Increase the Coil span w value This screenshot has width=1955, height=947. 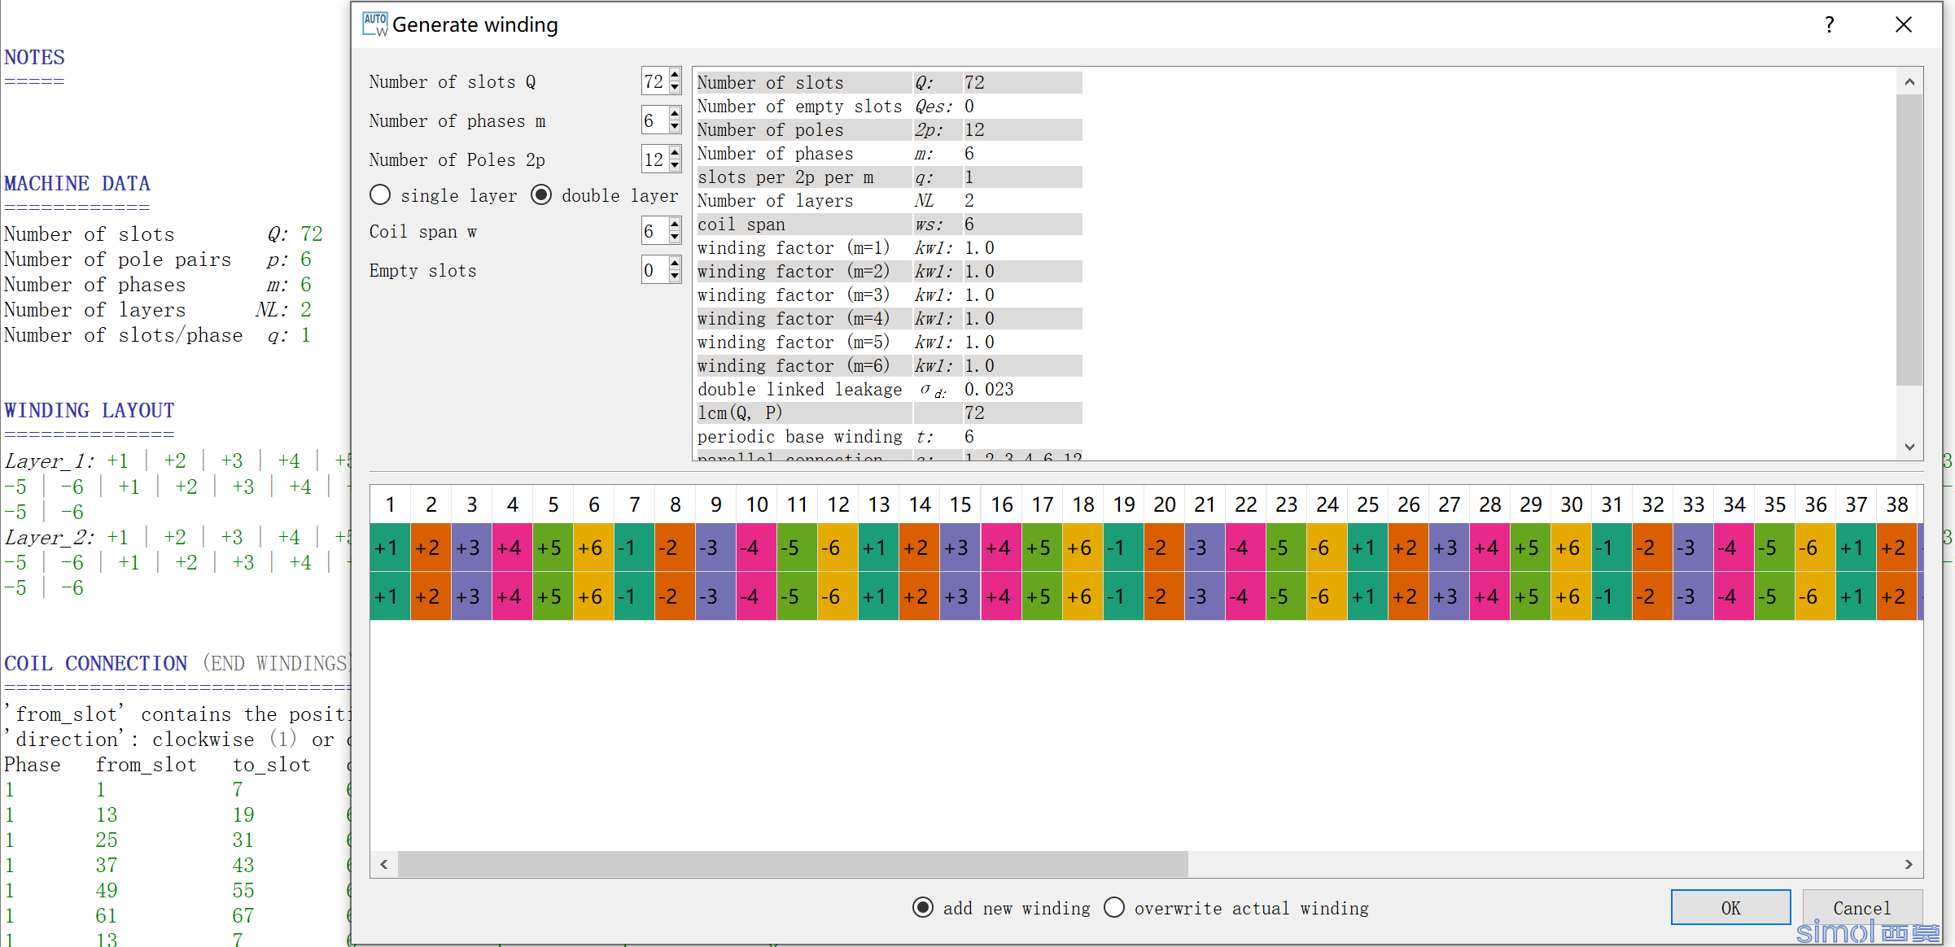(675, 225)
